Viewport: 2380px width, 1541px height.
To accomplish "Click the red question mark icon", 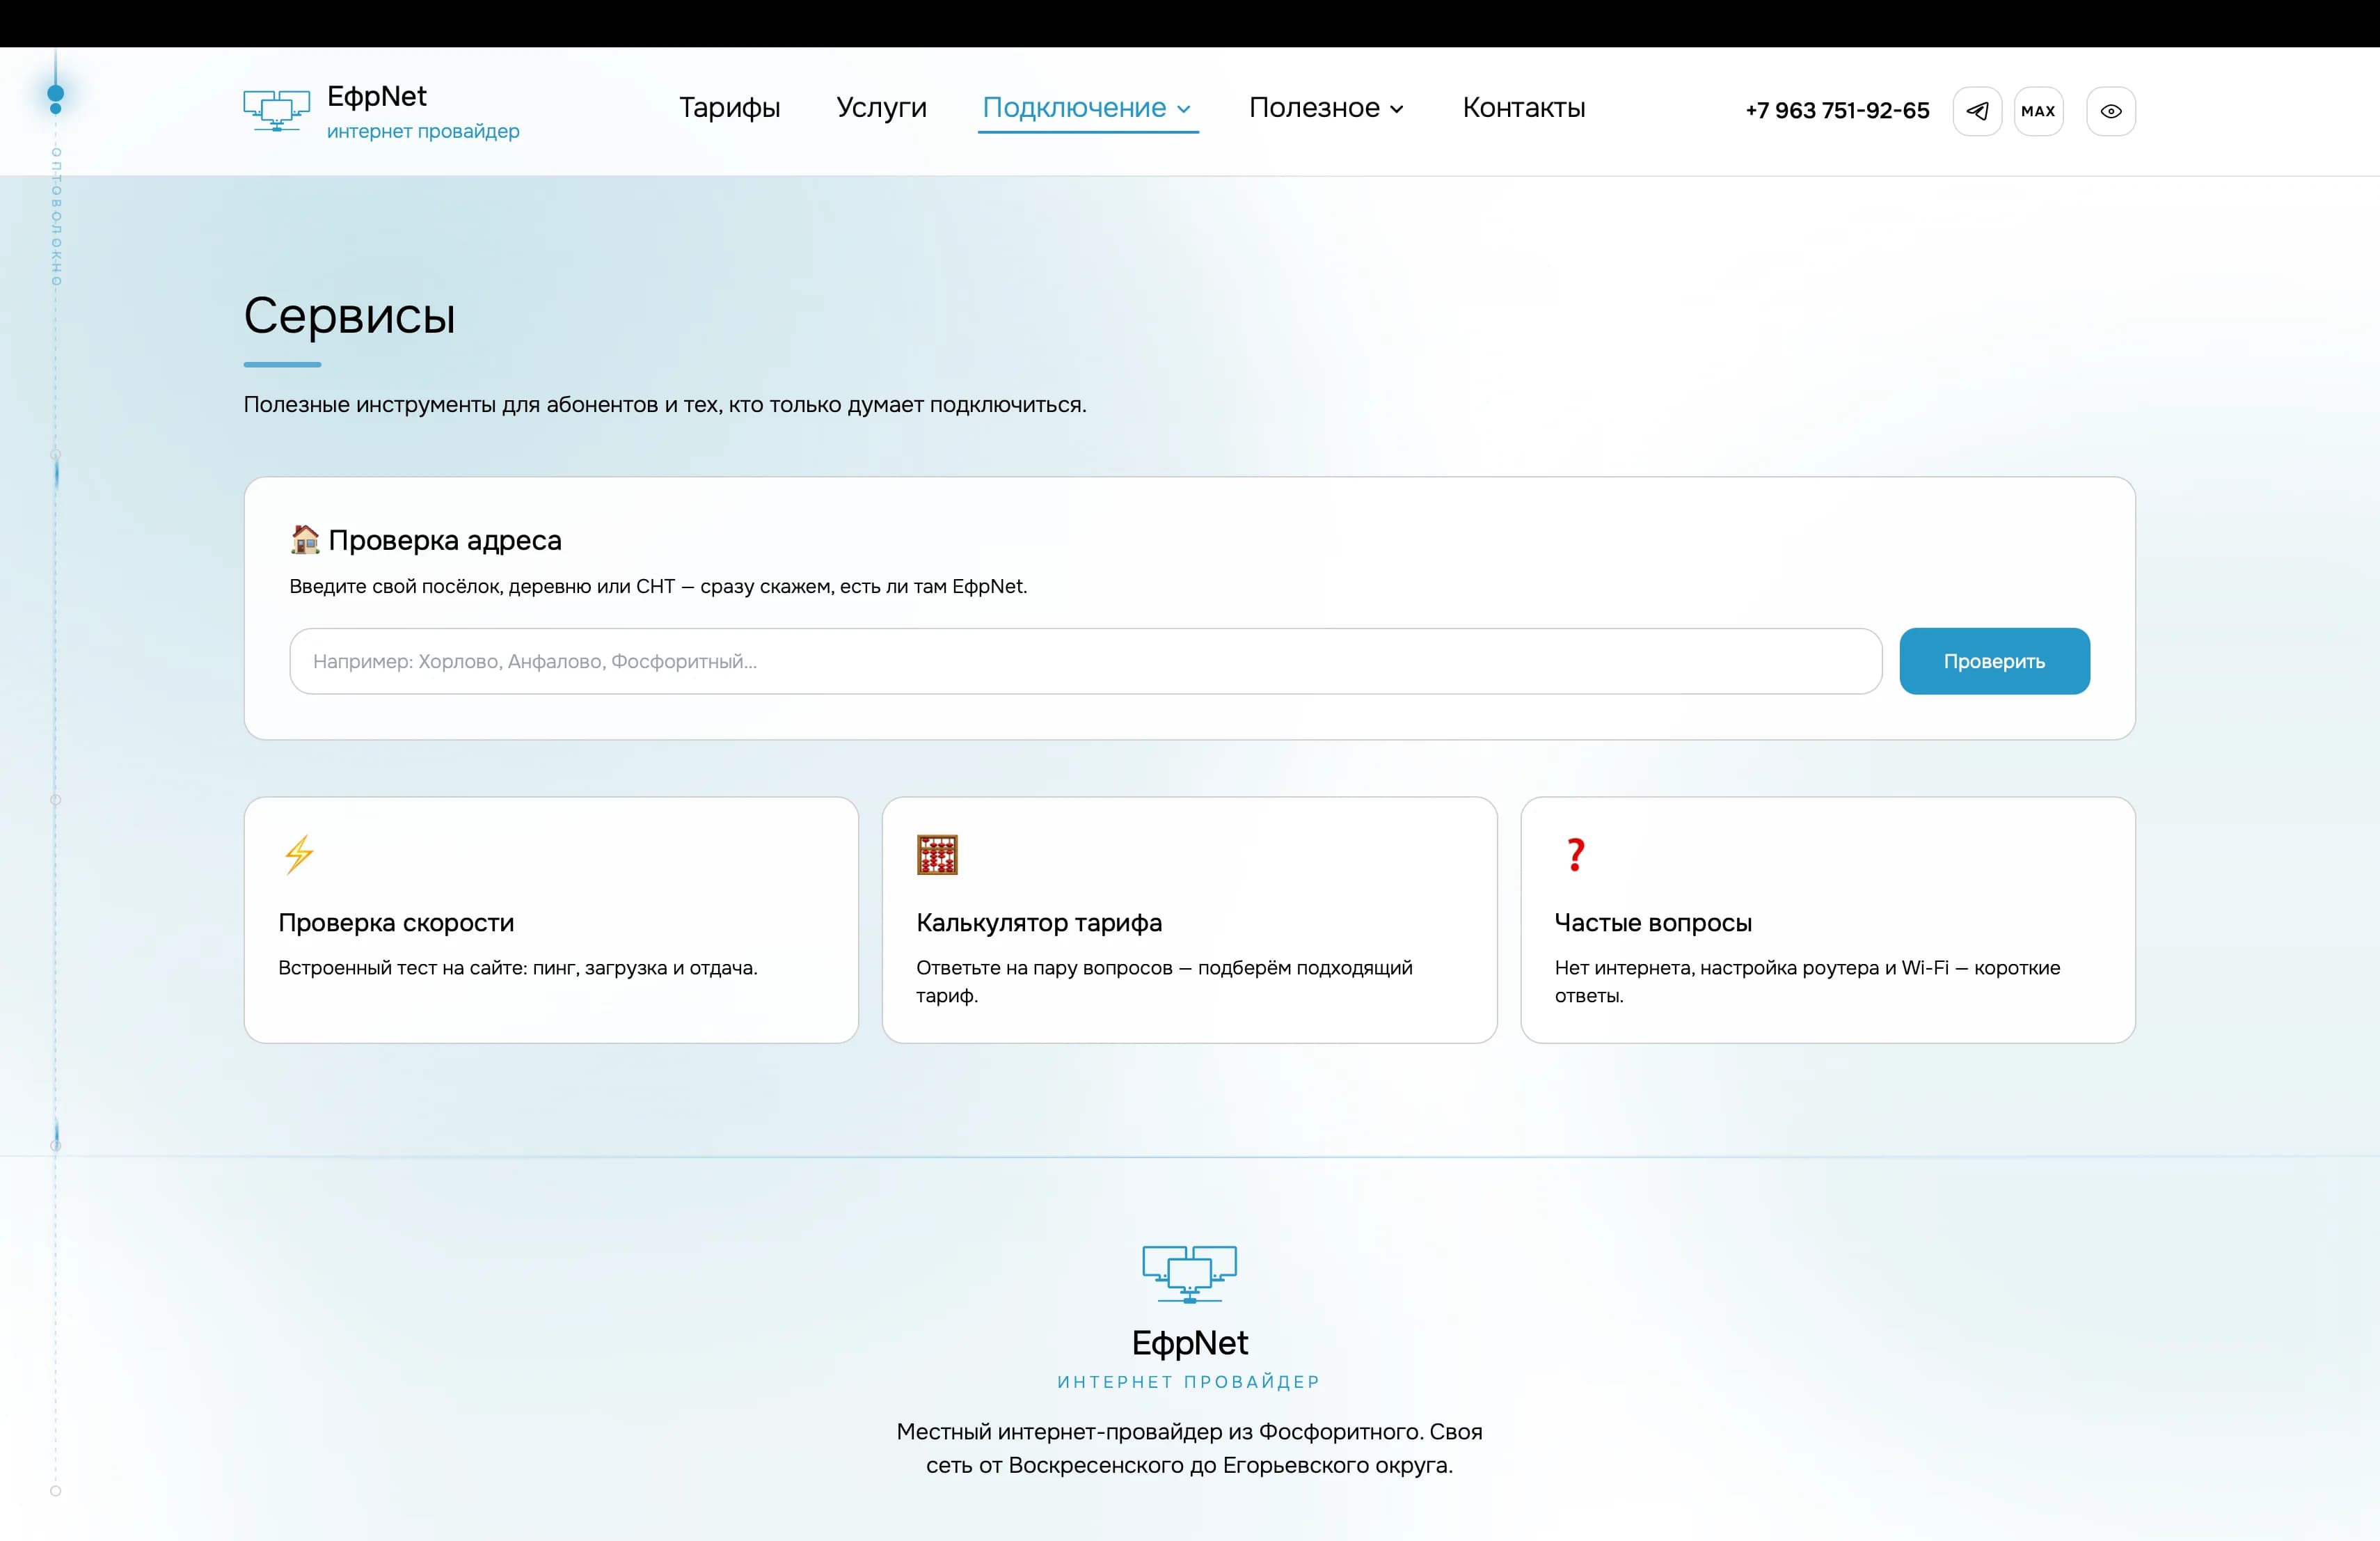I will [1575, 855].
